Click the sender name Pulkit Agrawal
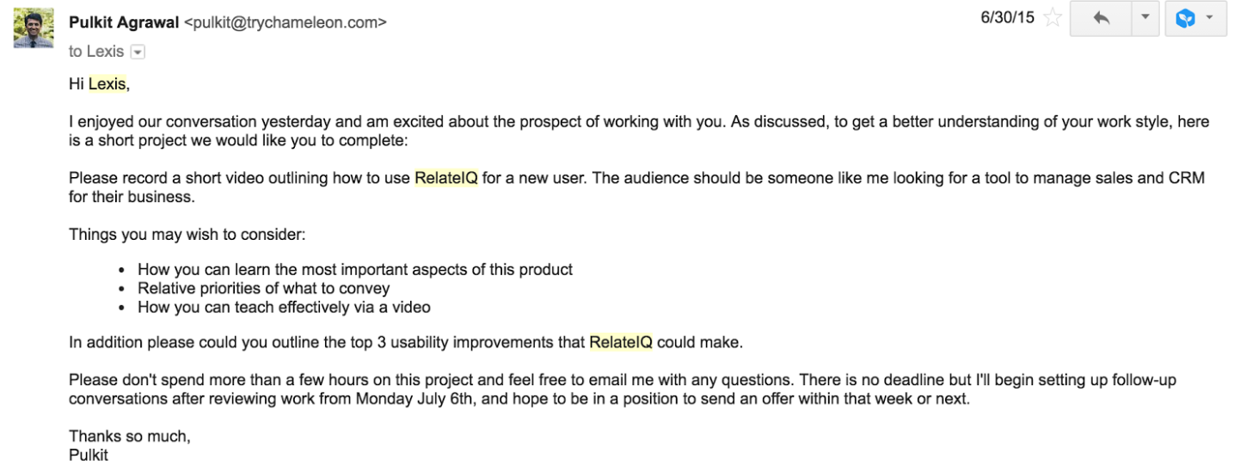This screenshot has width=1234, height=472. 123,23
